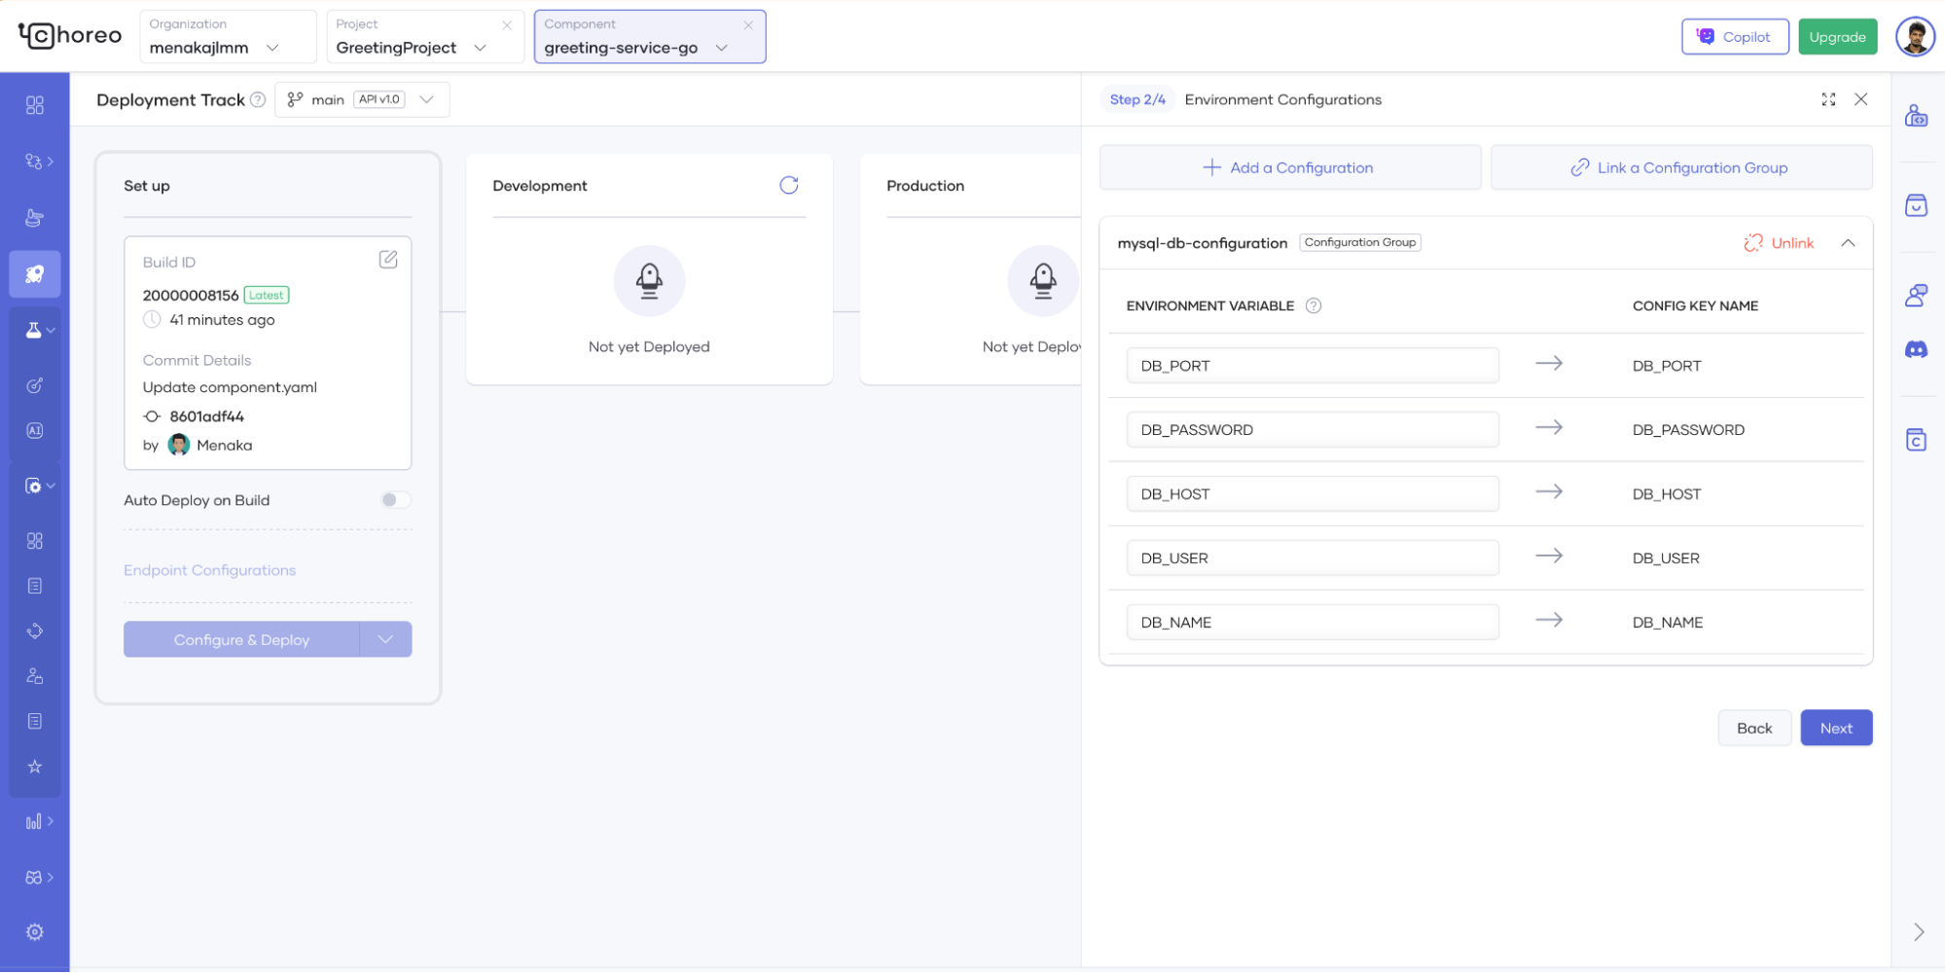Collapse the mysql-db-configuration group
Image resolution: width=1945 pixels, height=973 pixels.
[1848, 243]
